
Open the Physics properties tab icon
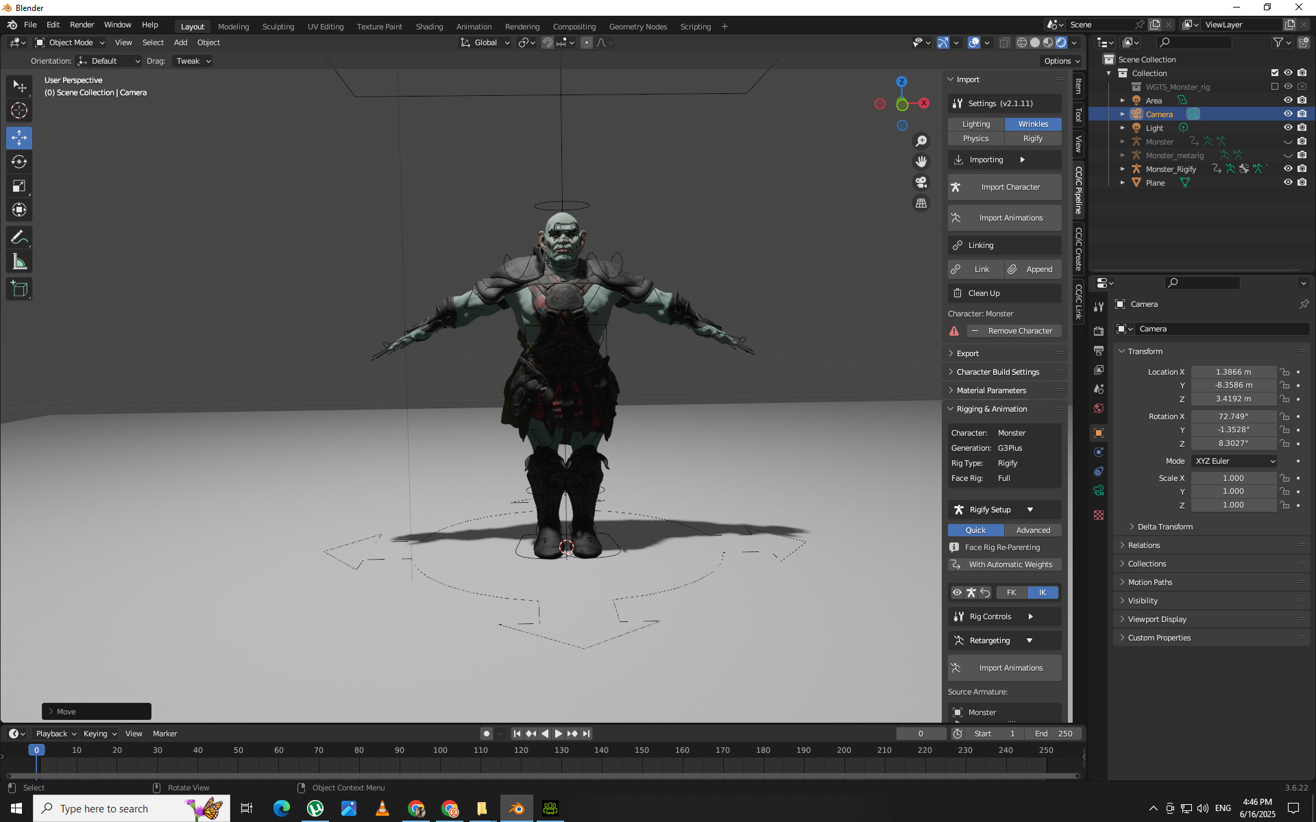(1099, 452)
